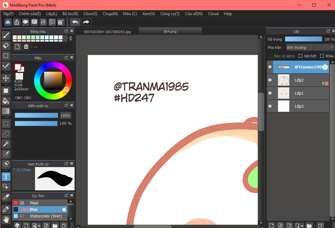The image size is (335, 228).
Task: Enable the Khóa checkbox
Action: (x=322, y=56)
